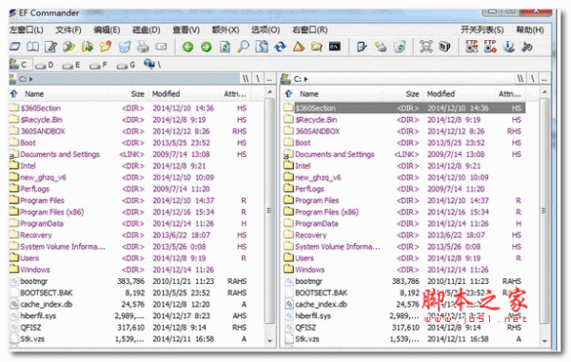571x362 pixels.
Task: Click left pane root directory backslash button
Action: (258, 79)
